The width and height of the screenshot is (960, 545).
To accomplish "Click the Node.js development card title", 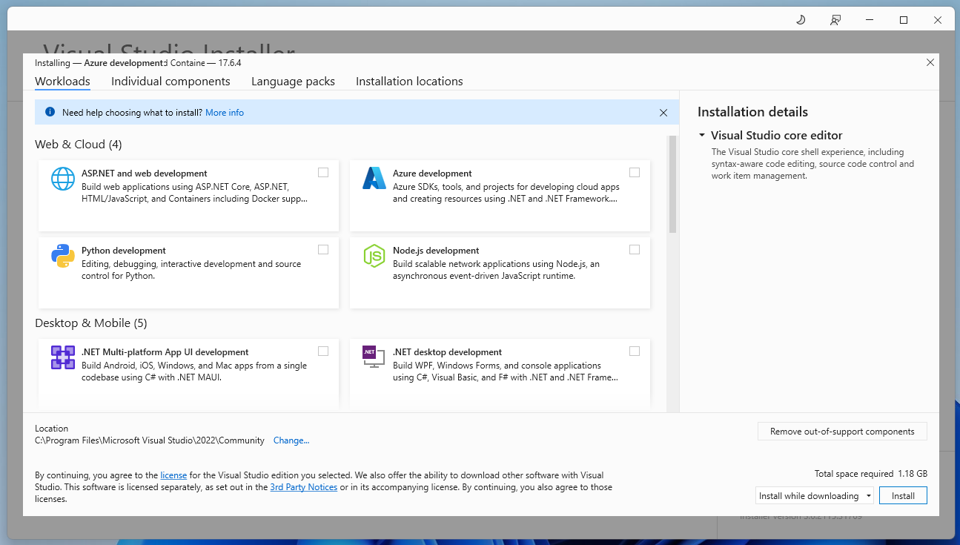I will [x=436, y=251].
